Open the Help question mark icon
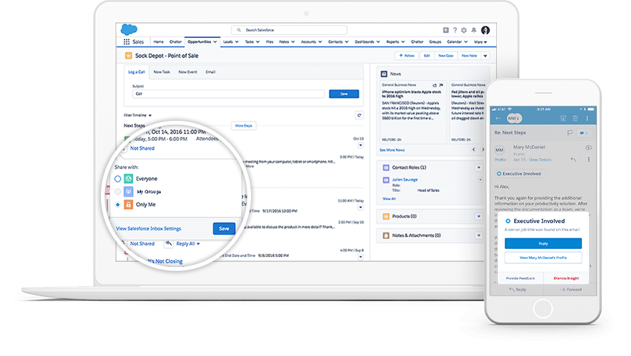 (455, 30)
